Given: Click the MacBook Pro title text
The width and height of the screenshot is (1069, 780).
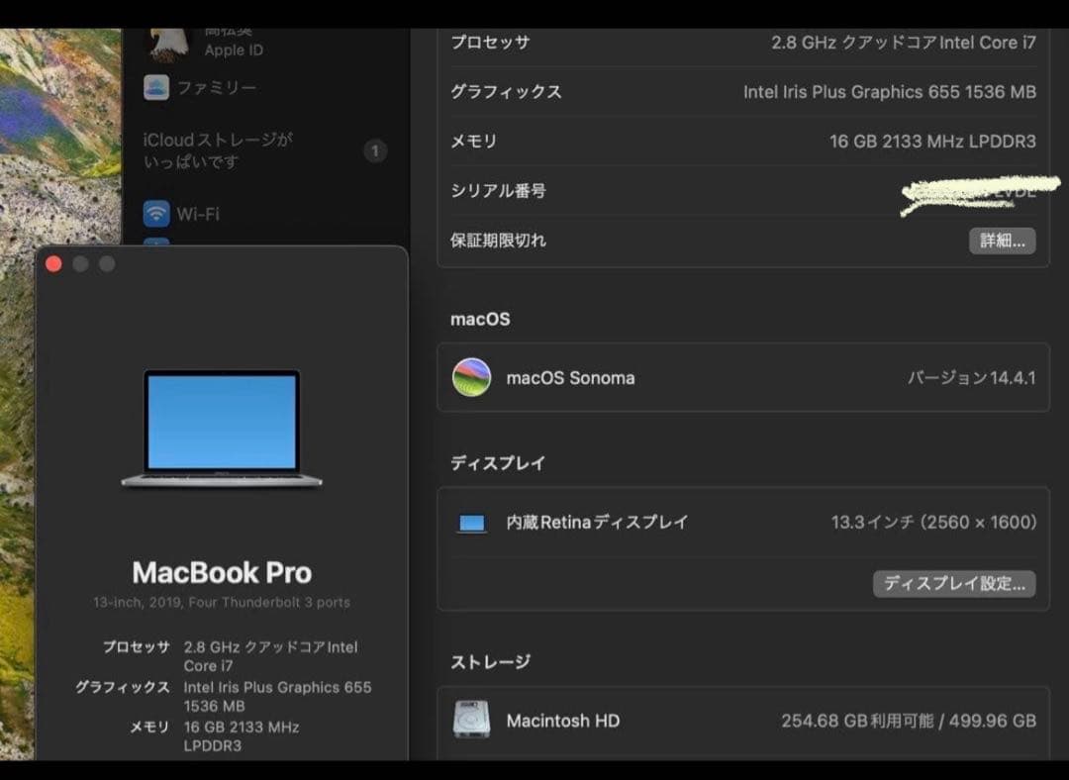Looking at the screenshot, I should pyautogui.click(x=223, y=573).
